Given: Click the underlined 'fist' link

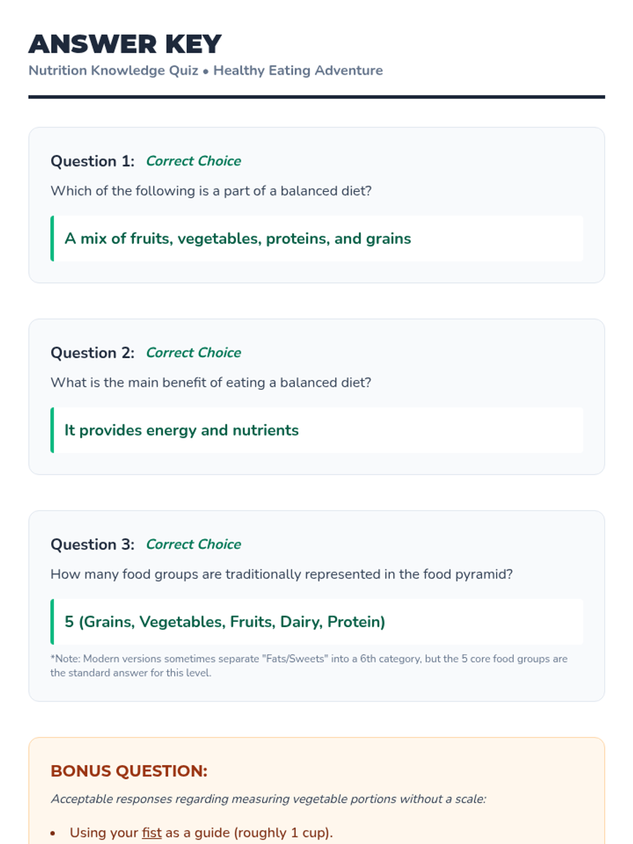Looking at the screenshot, I should (151, 833).
